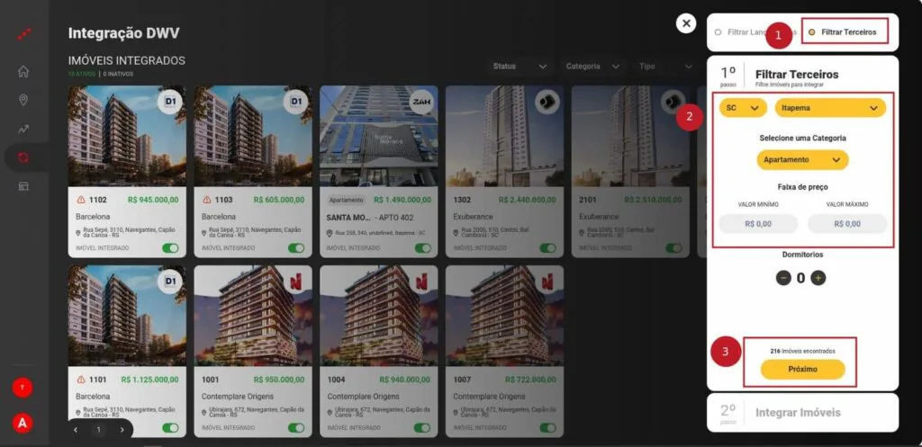Open the trend chart icon in sidebar
This screenshot has height=447, width=922.
point(23,130)
